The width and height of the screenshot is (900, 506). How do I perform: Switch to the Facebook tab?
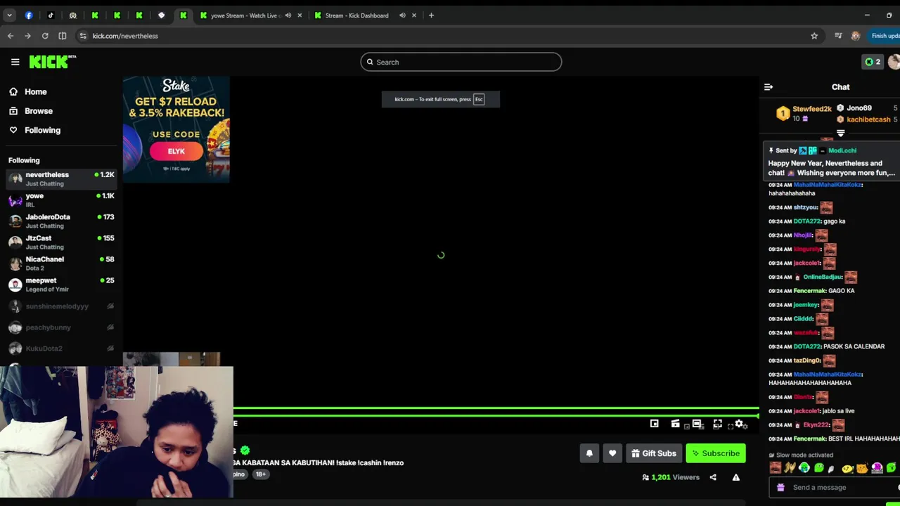click(x=29, y=15)
